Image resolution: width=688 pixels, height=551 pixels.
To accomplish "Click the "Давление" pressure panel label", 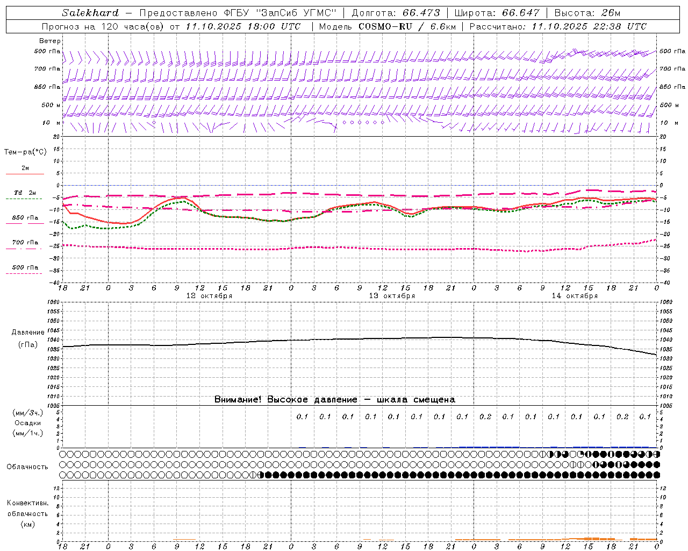I will [x=28, y=333].
